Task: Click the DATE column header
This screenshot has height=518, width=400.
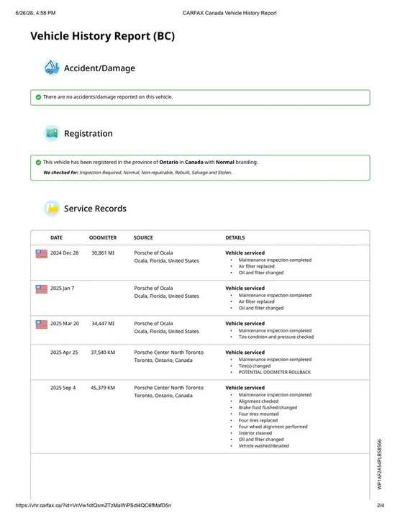Action: (x=57, y=237)
